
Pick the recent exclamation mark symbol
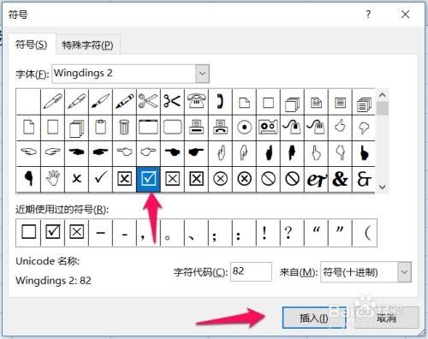pos(268,232)
